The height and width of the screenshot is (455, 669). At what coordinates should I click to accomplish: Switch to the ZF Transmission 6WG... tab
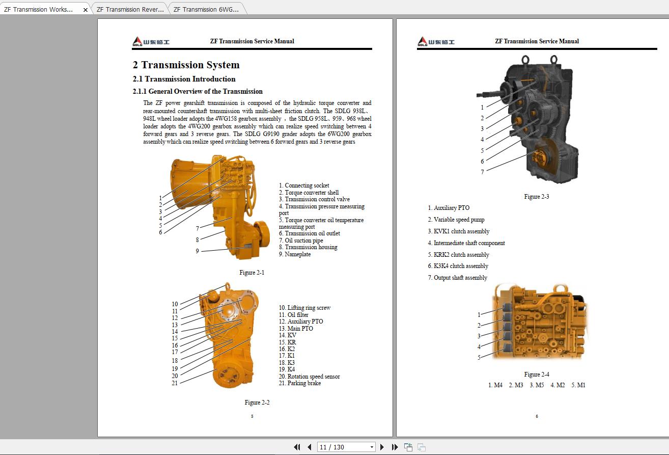206,9
